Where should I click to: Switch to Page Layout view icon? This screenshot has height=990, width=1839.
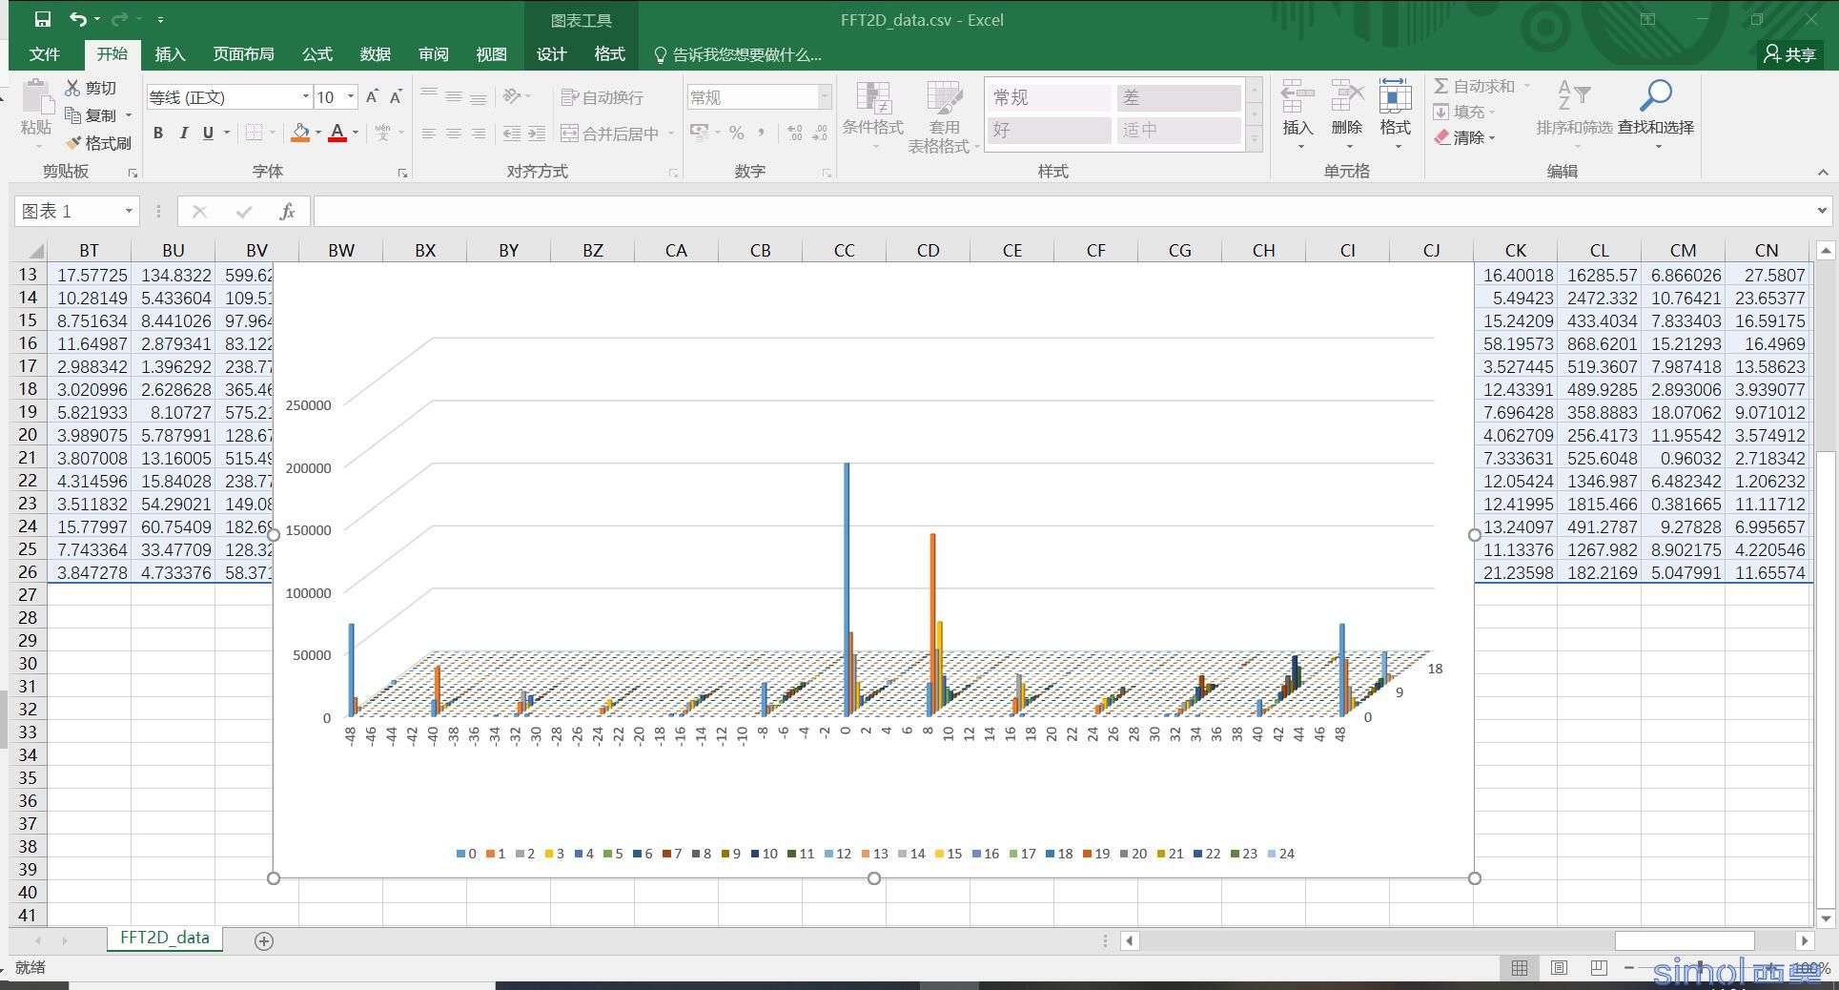point(1559,968)
